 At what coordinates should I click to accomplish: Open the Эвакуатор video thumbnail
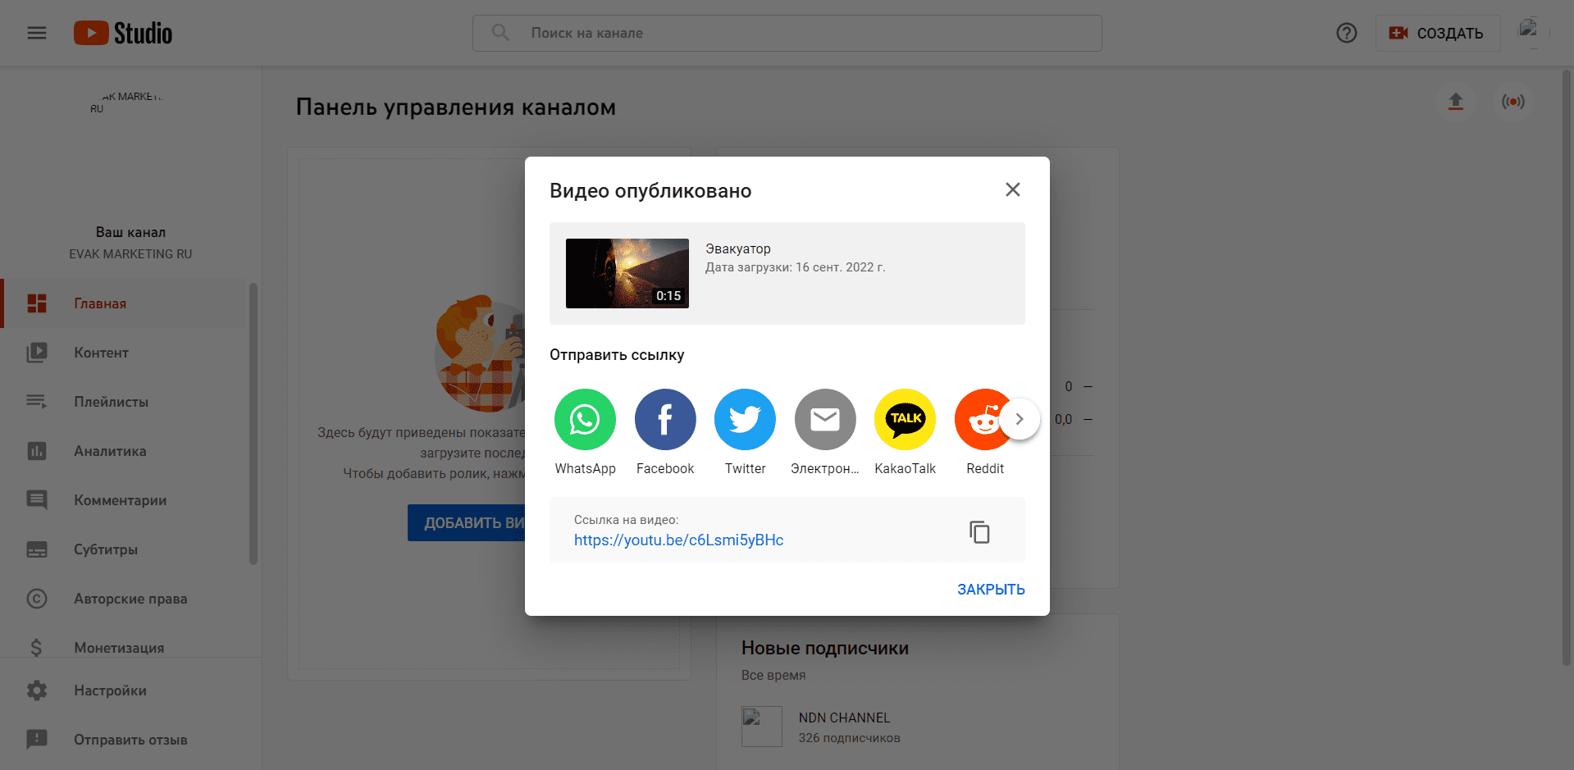pyautogui.click(x=627, y=273)
